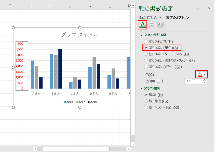215x152 pixels.
Task: Click the Eさん category label
Action: click(x=113, y=94)
